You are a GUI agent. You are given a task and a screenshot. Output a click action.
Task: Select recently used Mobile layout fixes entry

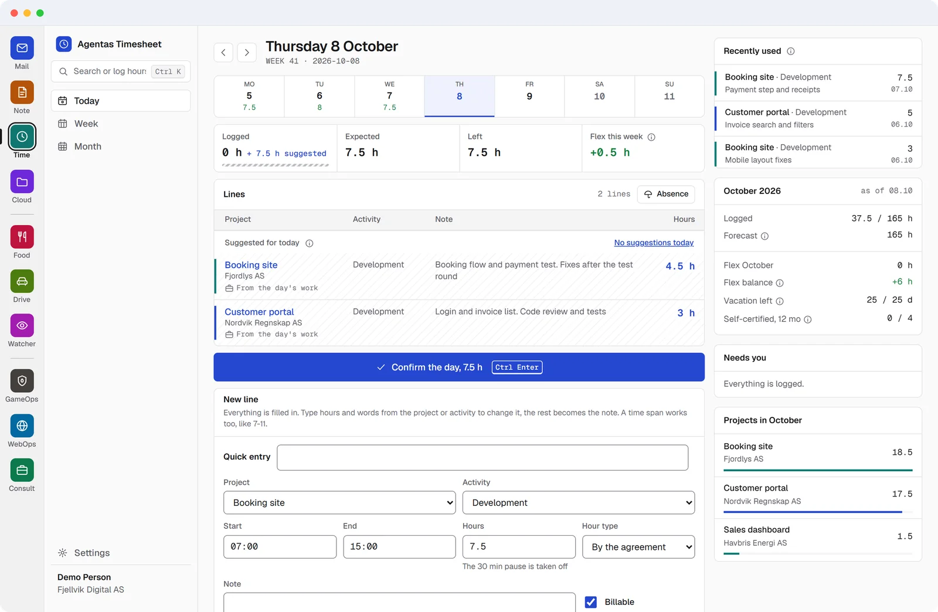[818, 153]
